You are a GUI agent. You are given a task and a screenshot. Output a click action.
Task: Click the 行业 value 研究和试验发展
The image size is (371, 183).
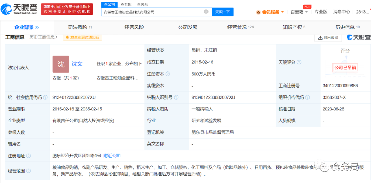pos(206,121)
